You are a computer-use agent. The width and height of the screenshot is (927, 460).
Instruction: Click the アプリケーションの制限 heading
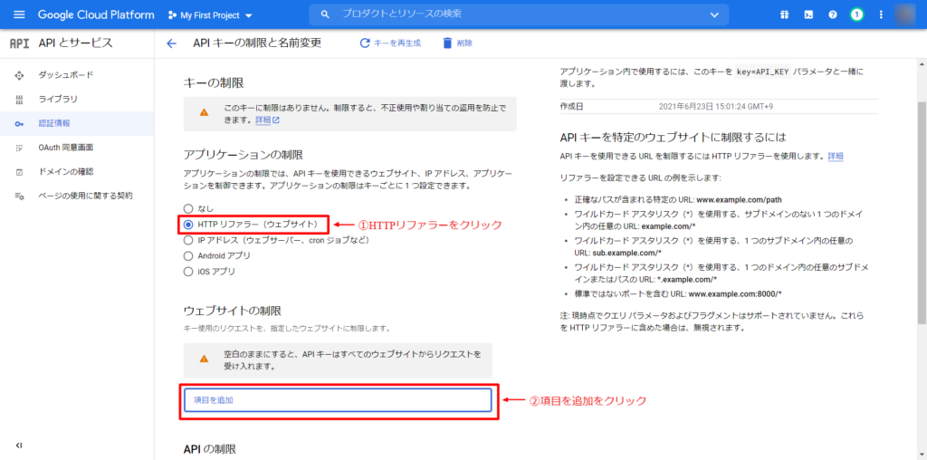click(243, 156)
